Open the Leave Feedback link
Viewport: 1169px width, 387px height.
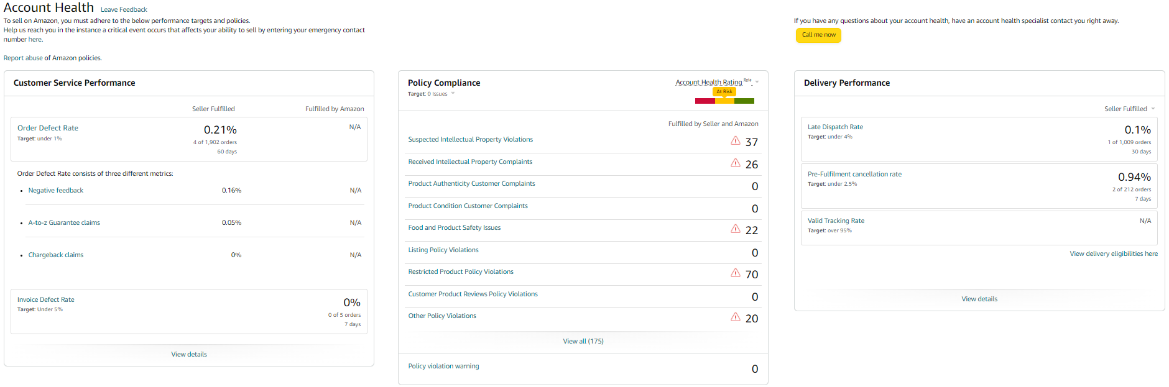coord(124,10)
